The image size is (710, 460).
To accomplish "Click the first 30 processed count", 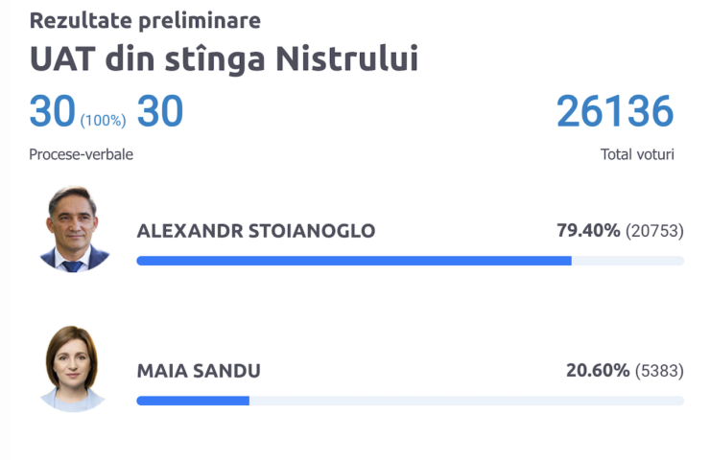I will [52, 111].
